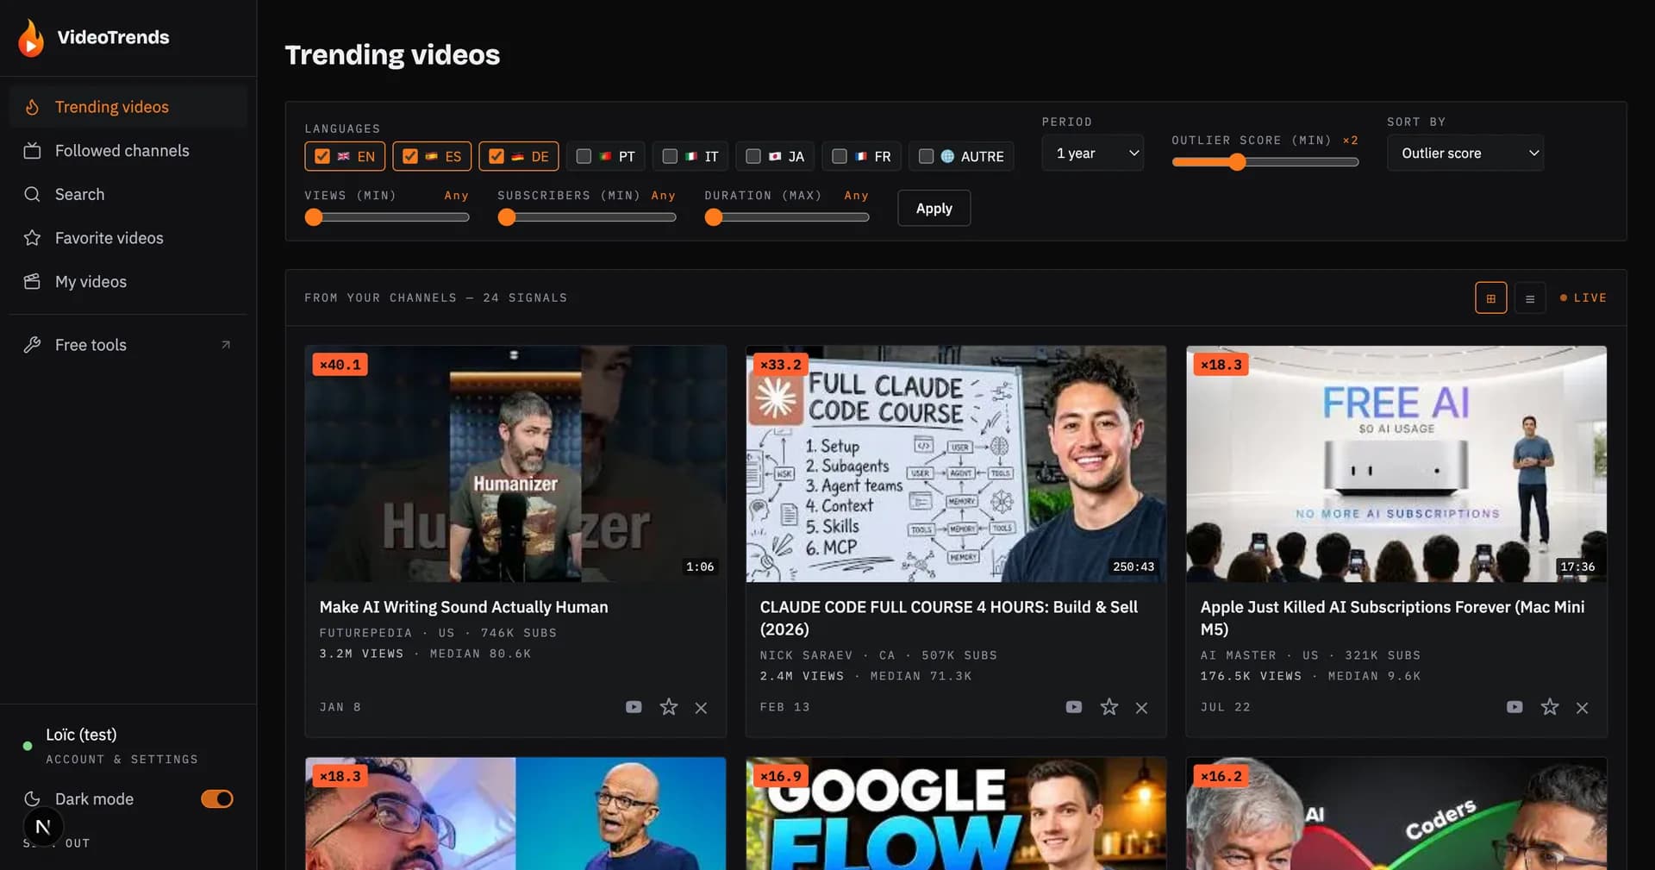1655x870 pixels.
Task: Dismiss the Make AI Writing Sound video
Action: click(x=701, y=708)
